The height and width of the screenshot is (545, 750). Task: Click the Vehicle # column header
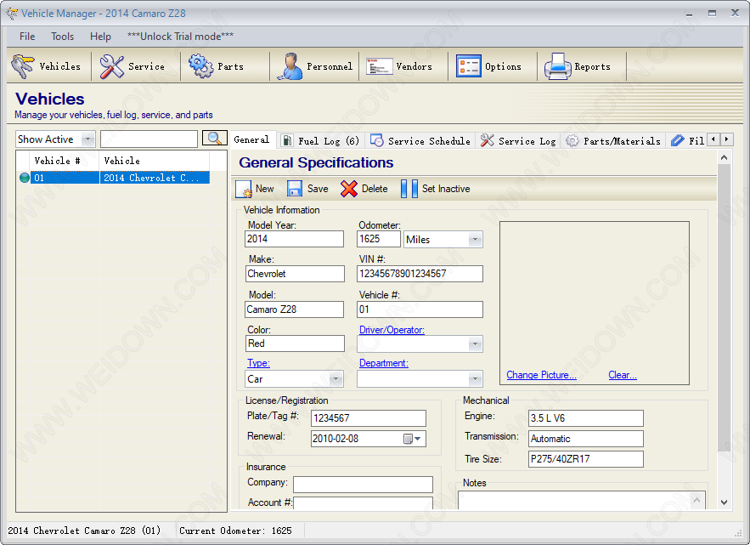[x=65, y=161]
